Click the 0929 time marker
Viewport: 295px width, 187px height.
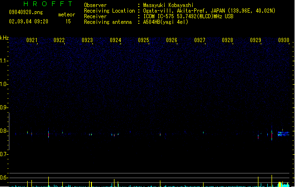coord(256,40)
